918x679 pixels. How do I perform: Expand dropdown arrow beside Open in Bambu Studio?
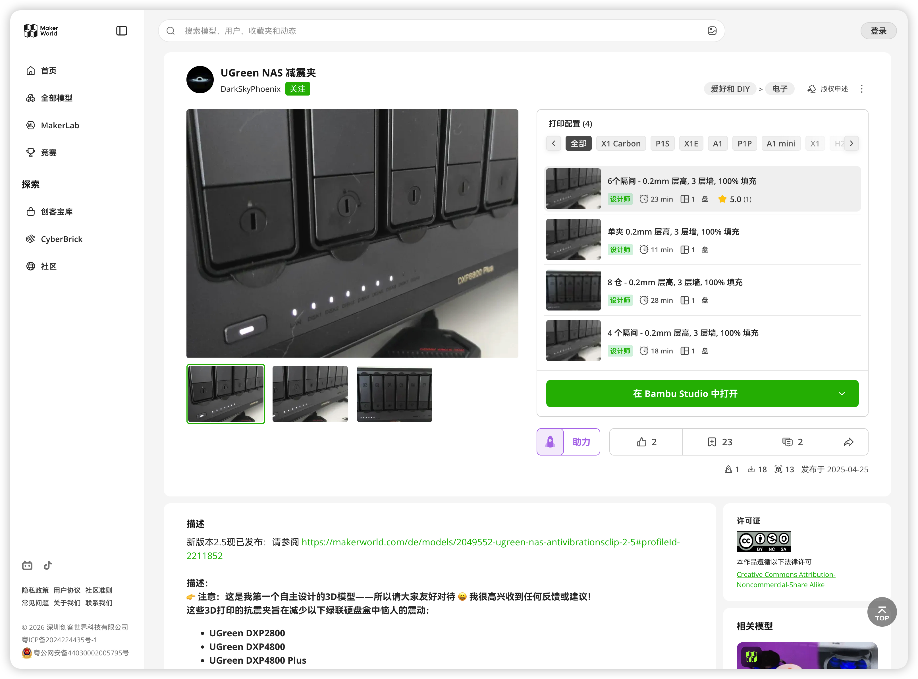click(842, 393)
